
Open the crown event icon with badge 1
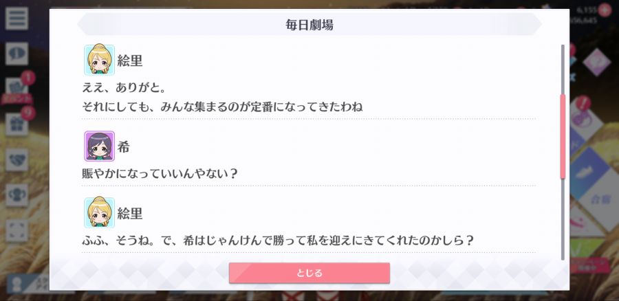[x=17, y=89]
